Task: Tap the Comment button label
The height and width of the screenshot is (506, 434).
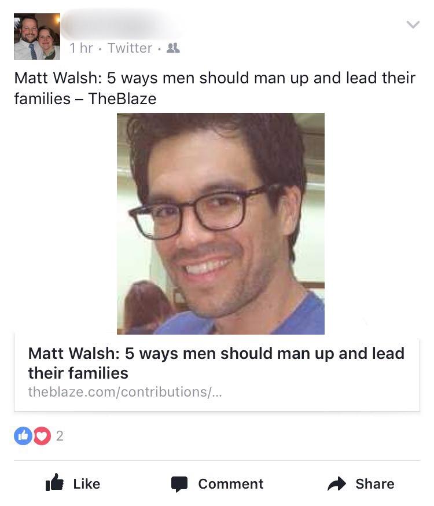Action: [231, 484]
